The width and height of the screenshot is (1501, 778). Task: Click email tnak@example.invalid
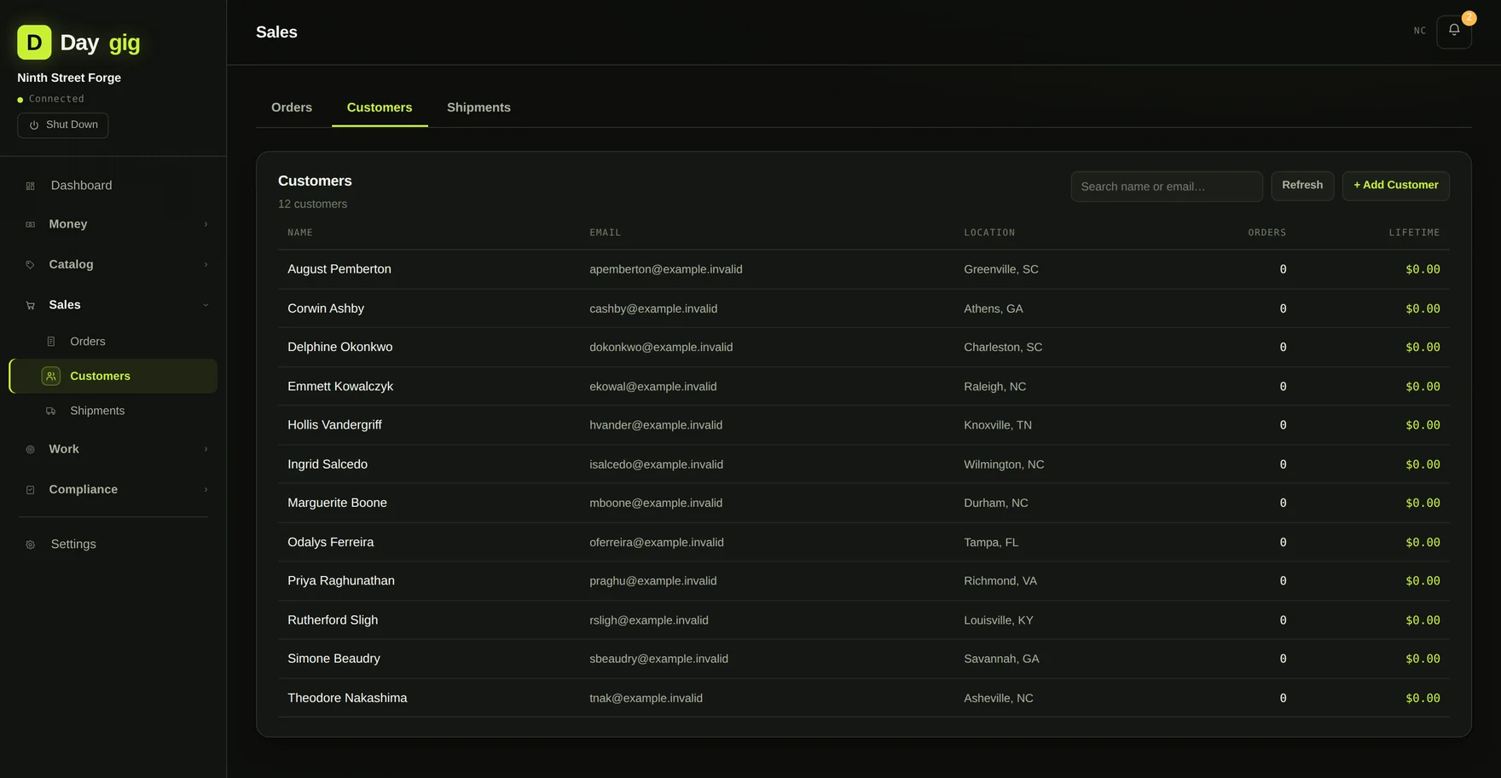[646, 699]
